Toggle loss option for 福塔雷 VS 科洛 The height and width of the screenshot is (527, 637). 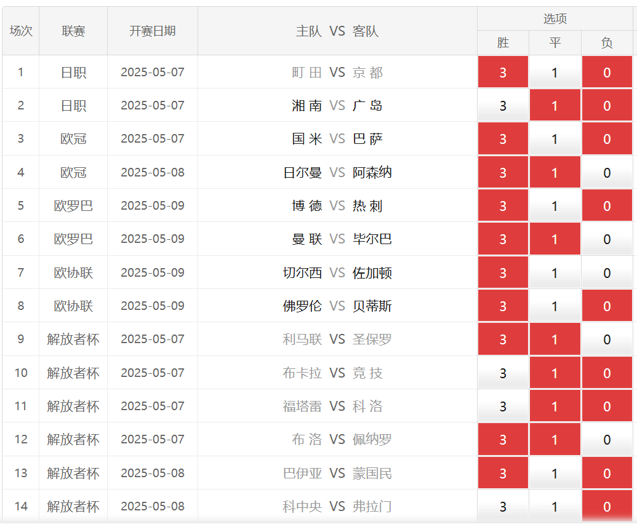pyautogui.click(x=607, y=406)
